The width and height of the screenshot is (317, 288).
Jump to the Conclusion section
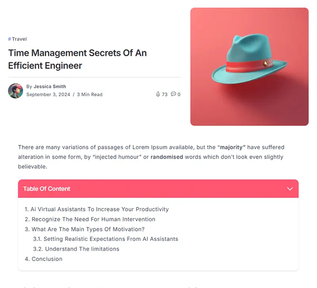tap(44, 259)
